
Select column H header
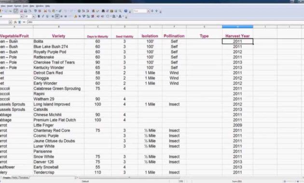coord(237,26)
